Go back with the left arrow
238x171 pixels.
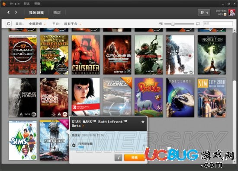(9, 12)
